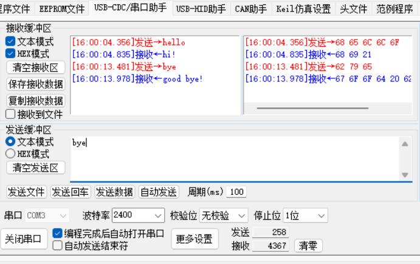Click the hex log line '68 65 6C 6C 6F'
Viewport: 420px width, 264px height.
pyautogui.click(x=323, y=42)
